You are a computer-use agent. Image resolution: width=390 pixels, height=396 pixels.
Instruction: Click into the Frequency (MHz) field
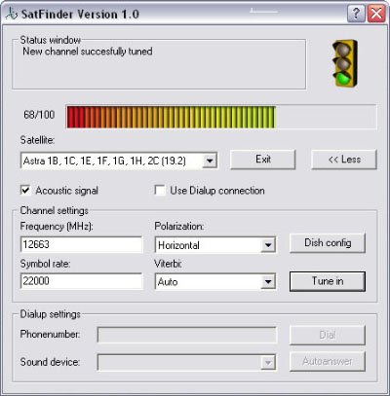81,244
